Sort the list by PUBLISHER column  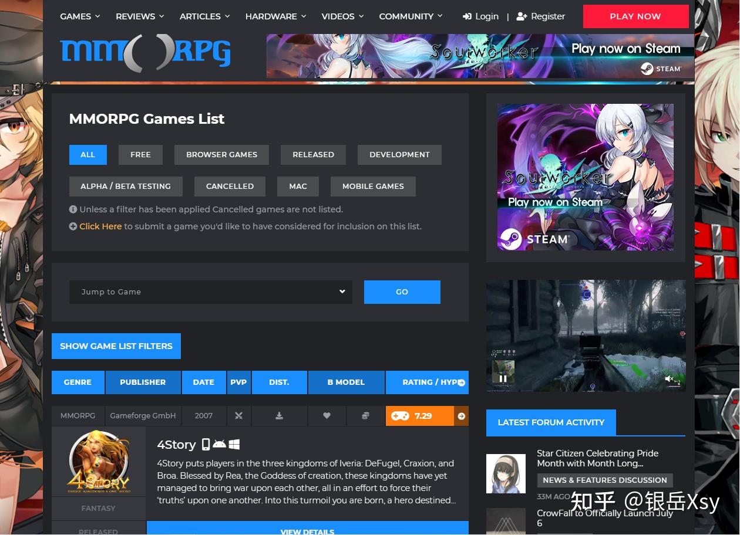(x=143, y=382)
